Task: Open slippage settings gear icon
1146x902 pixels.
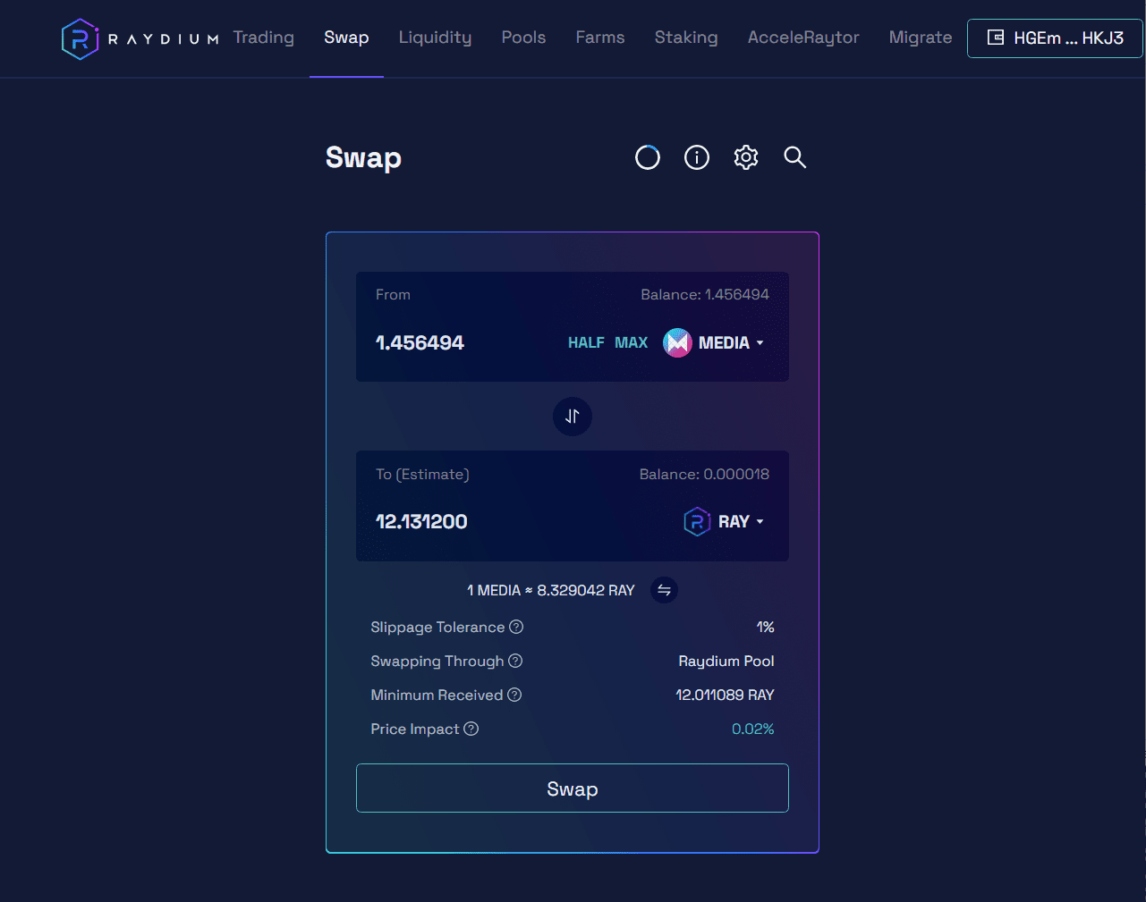Action: 745,157
